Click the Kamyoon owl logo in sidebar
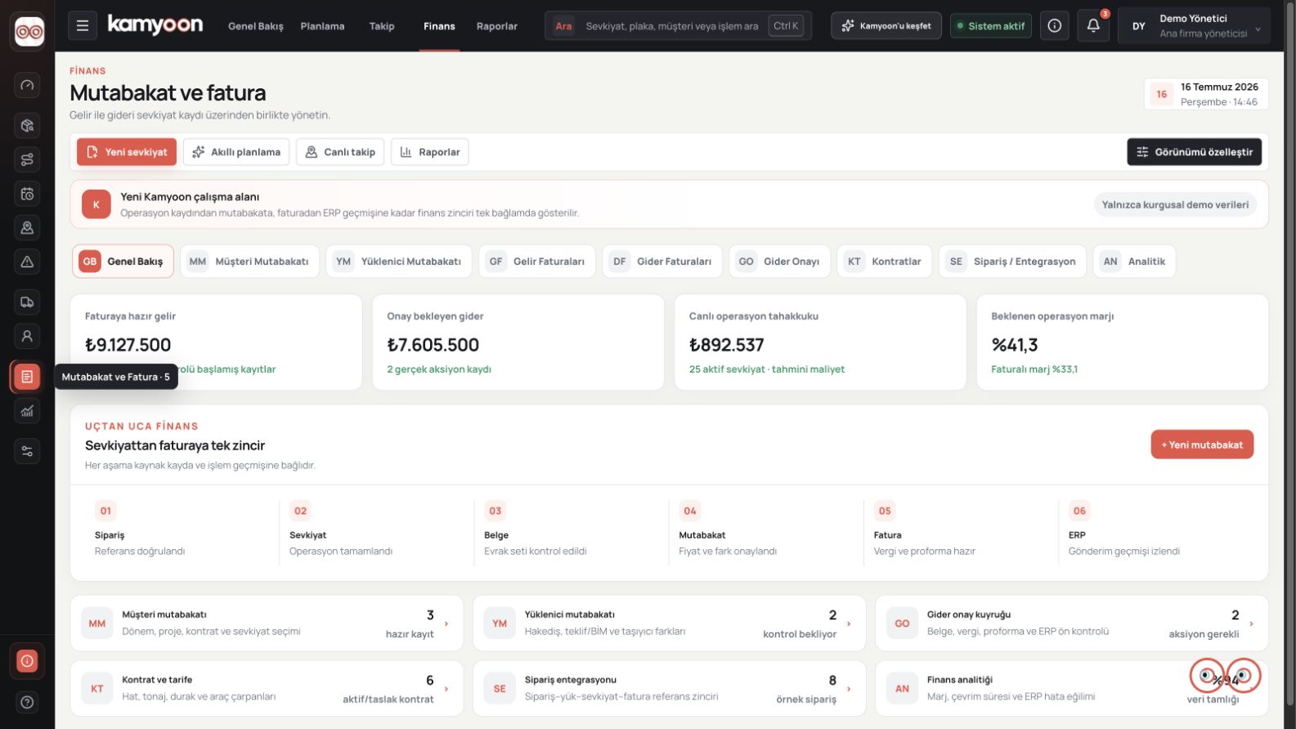The height and width of the screenshot is (729, 1296). pyautogui.click(x=29, y=32)
